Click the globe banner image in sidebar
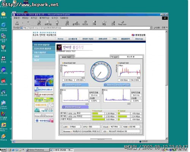 tap(44, 81)
